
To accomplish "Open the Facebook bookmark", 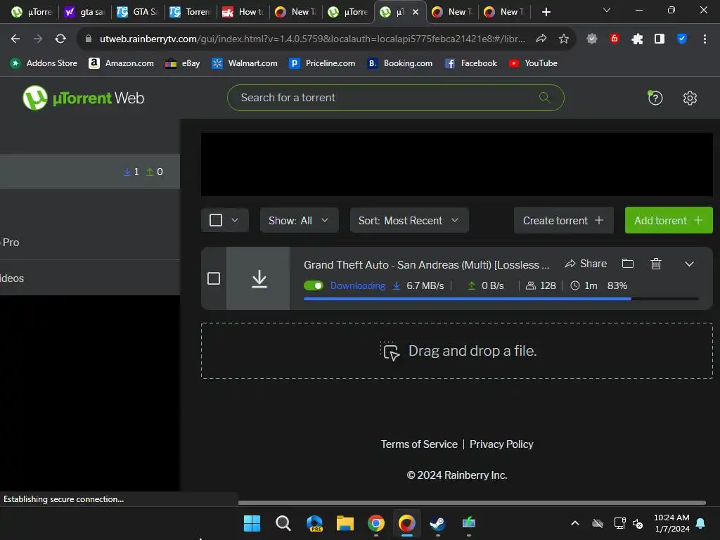I will pyautogui.click(x=470, y=63).
